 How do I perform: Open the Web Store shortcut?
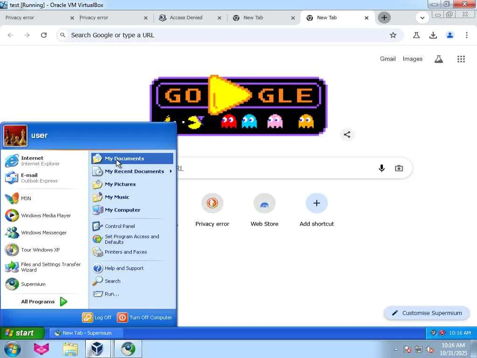coord(265,210)
